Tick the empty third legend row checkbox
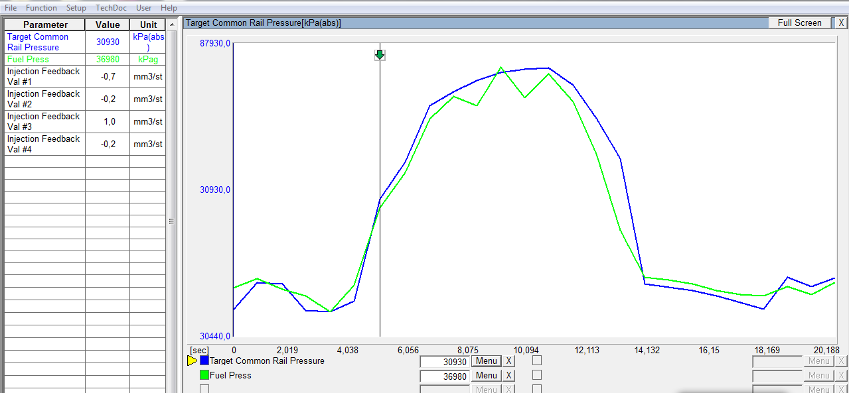Image resolution: width=849 pixels, height=393 pixels. (x=204, y=389)
